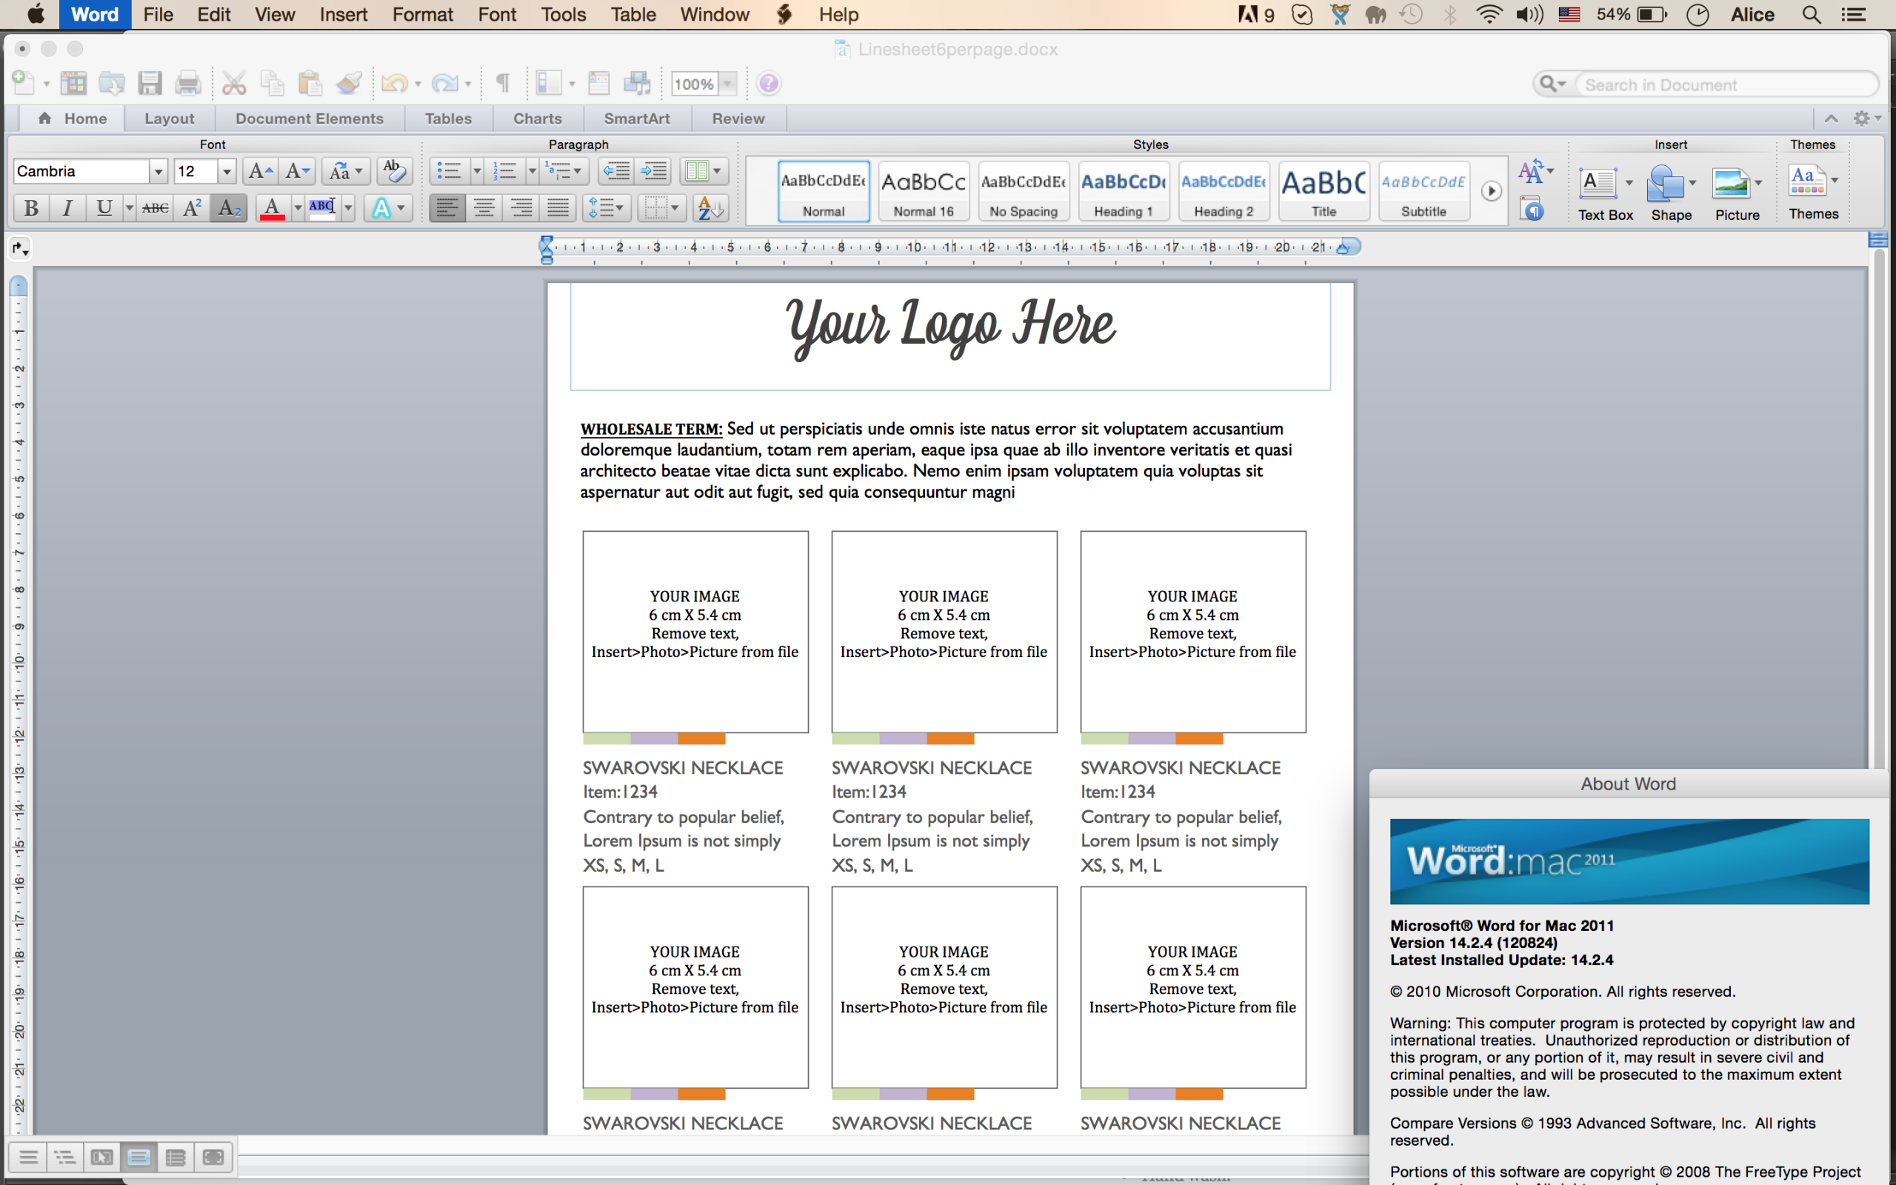Apply red font color swatch
This screenshot has width=1896, height=1185.
coord(272,208)
